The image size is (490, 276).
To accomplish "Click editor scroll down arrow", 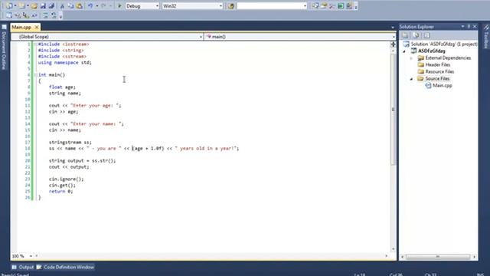I will (x=393, y=249).
